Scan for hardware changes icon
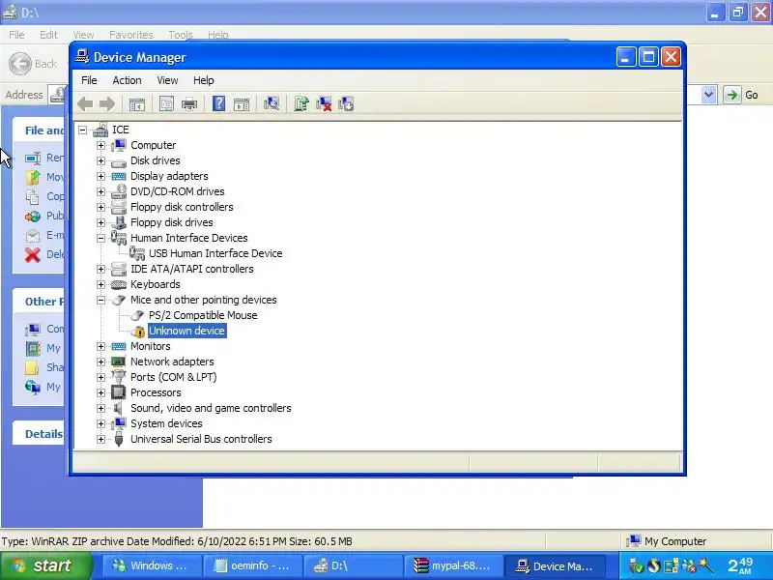This screenshot has height=580, width=773. (x=272, y=103)
